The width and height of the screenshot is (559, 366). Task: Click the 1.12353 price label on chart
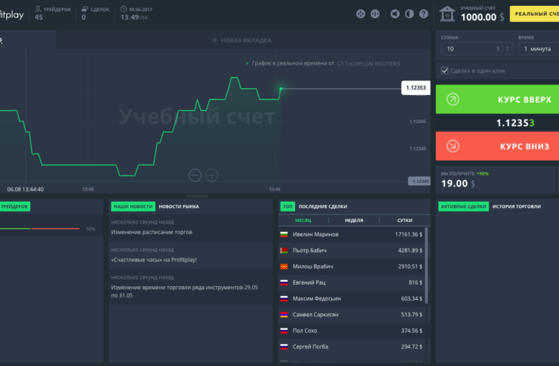[416, 87]
